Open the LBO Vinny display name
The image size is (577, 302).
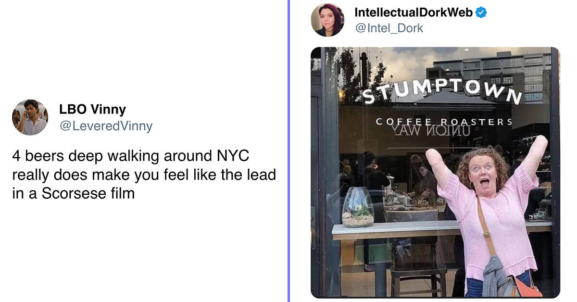click(92, 109)
